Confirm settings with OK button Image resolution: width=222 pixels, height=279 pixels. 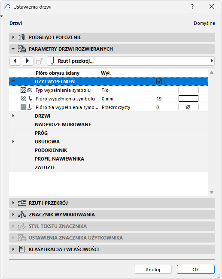coord(196,270)
